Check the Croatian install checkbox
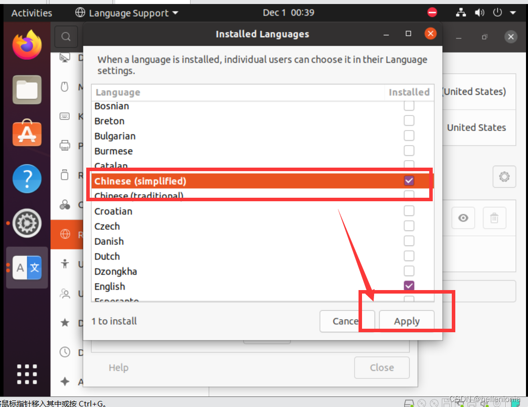The height and width of the screenshot is (407, 528). 409,211
